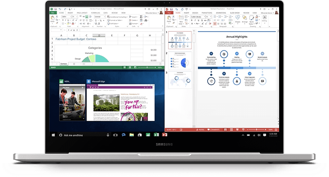Undo last action in PowerPoint
This screenshot has height=177, width=329.
(177, 9)
